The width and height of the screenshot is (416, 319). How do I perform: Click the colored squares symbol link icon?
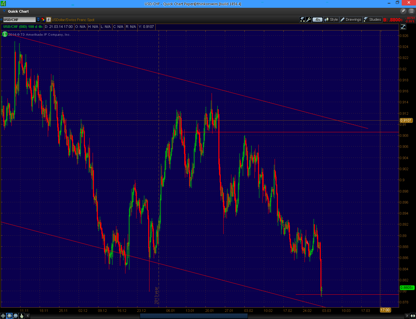click(43, 19)
